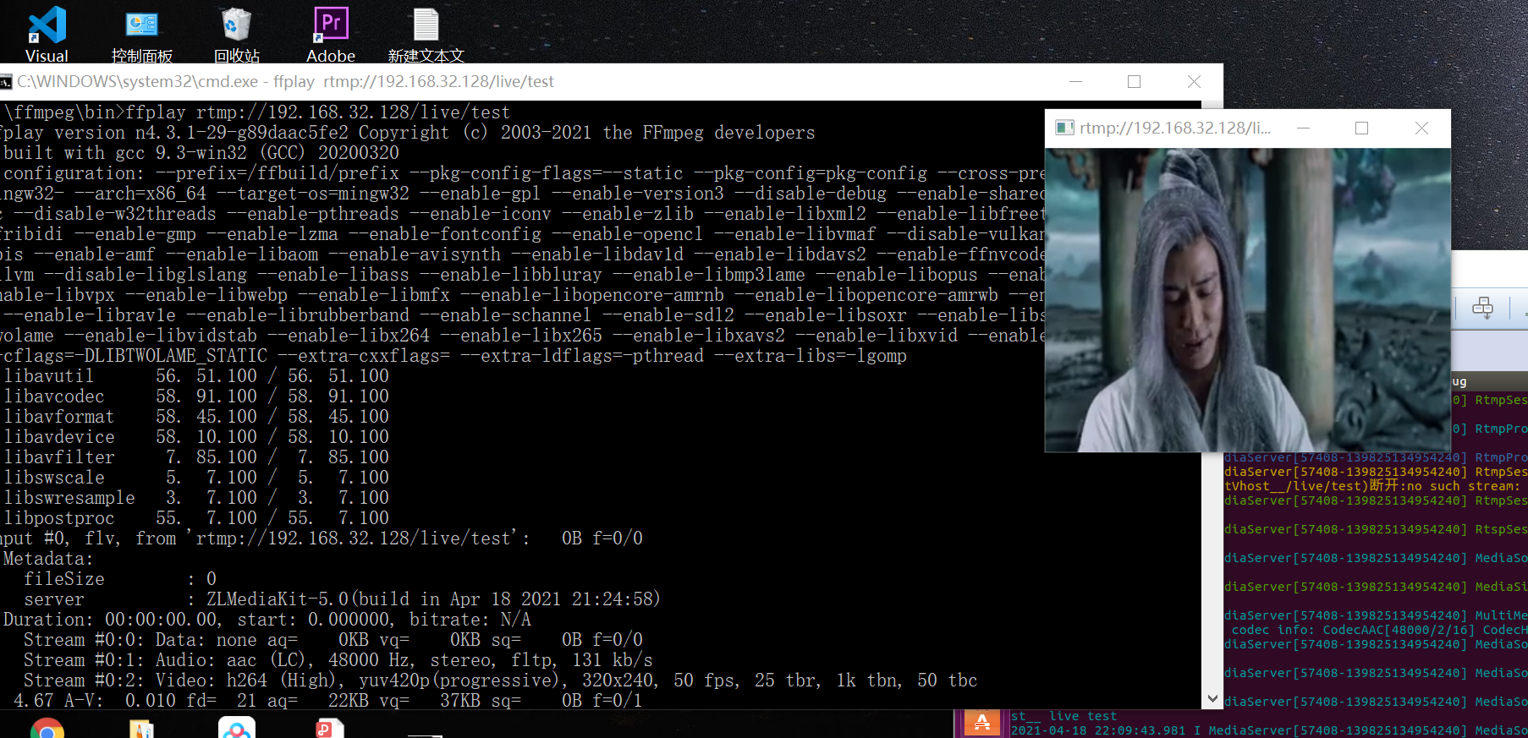
Task: Click the 'no such stream' log line
Action: [1372, 486]
